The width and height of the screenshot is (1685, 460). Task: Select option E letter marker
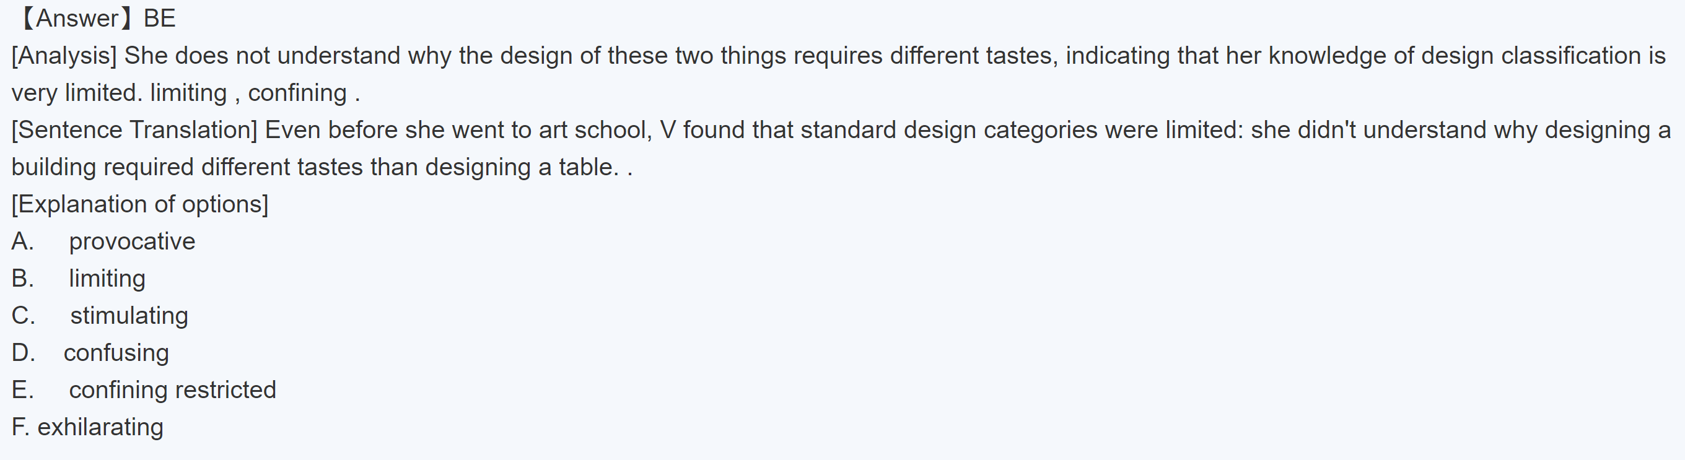pyautogui.click(x=22, y=390)
